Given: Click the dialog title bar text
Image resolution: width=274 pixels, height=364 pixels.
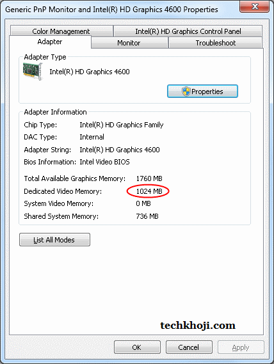Looking at the screenshot, I should coord(111,10).
